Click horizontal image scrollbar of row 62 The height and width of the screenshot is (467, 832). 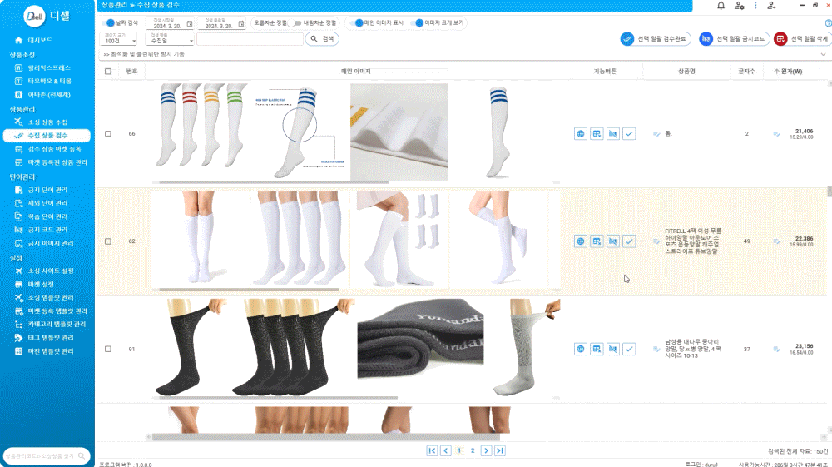250,290
